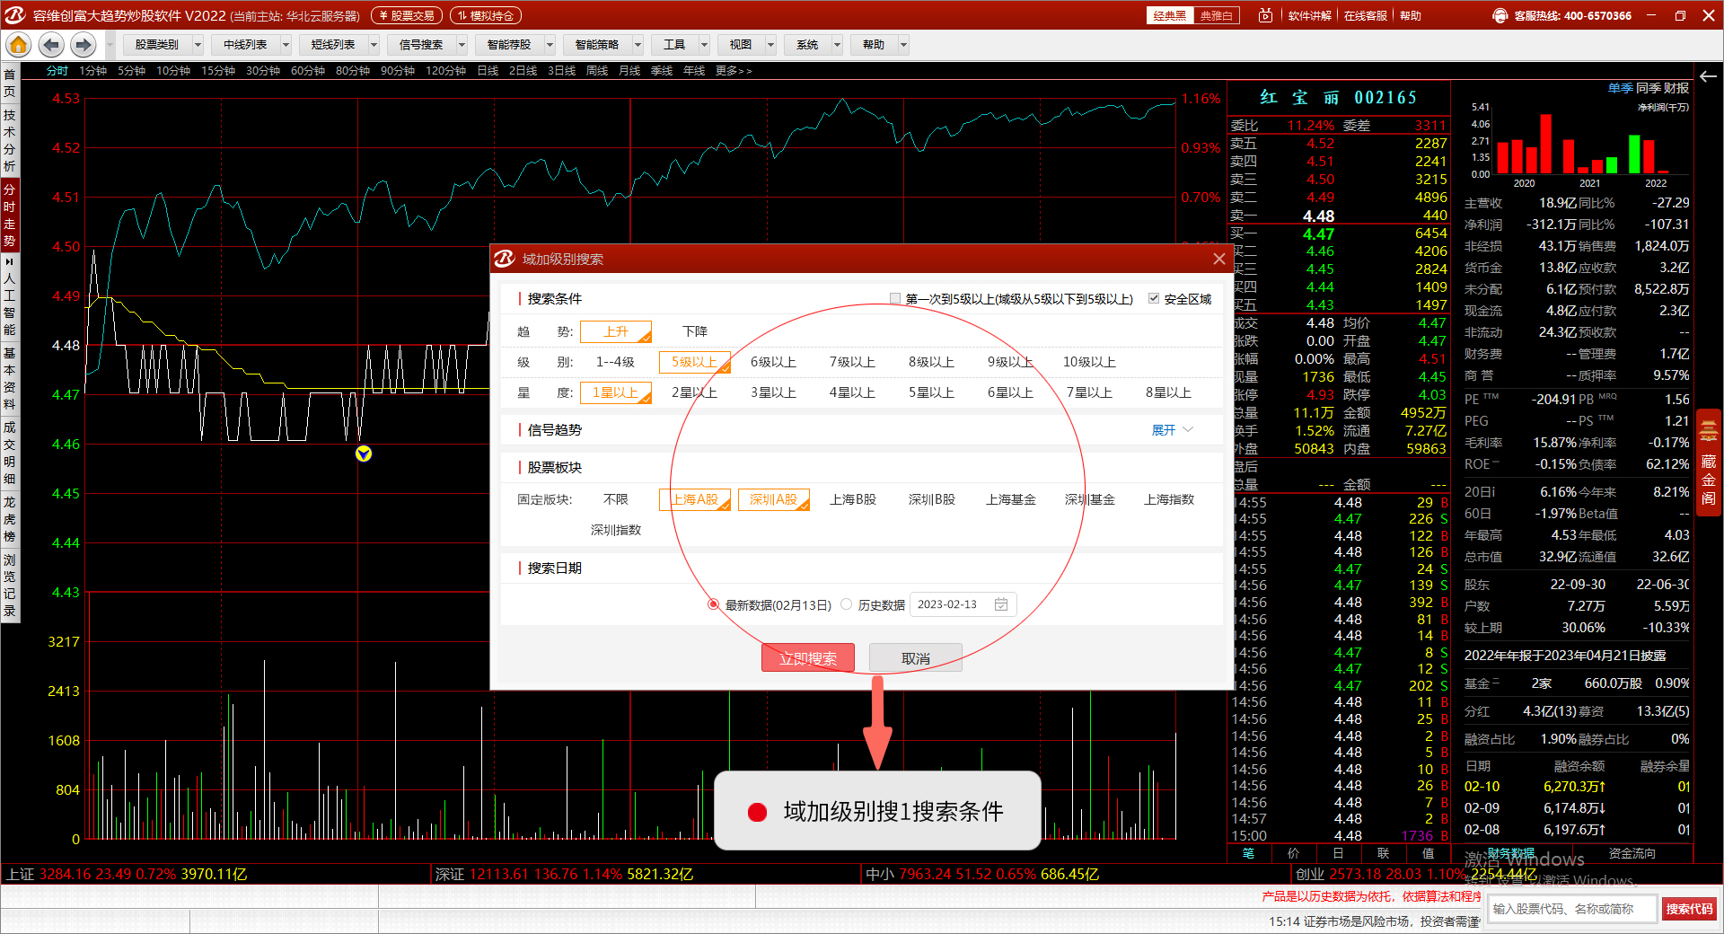The width and height of the screenshot is (1724, 934).
Task: Select 上升 trend option
Action: [x=616, y=331]
